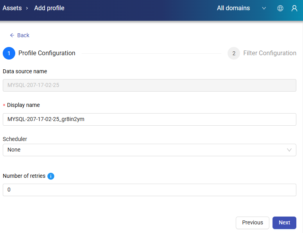The height and width of the screenshot is (233, 303).
Task: Select the Profile Configuration step
Action: pos(47,53)
